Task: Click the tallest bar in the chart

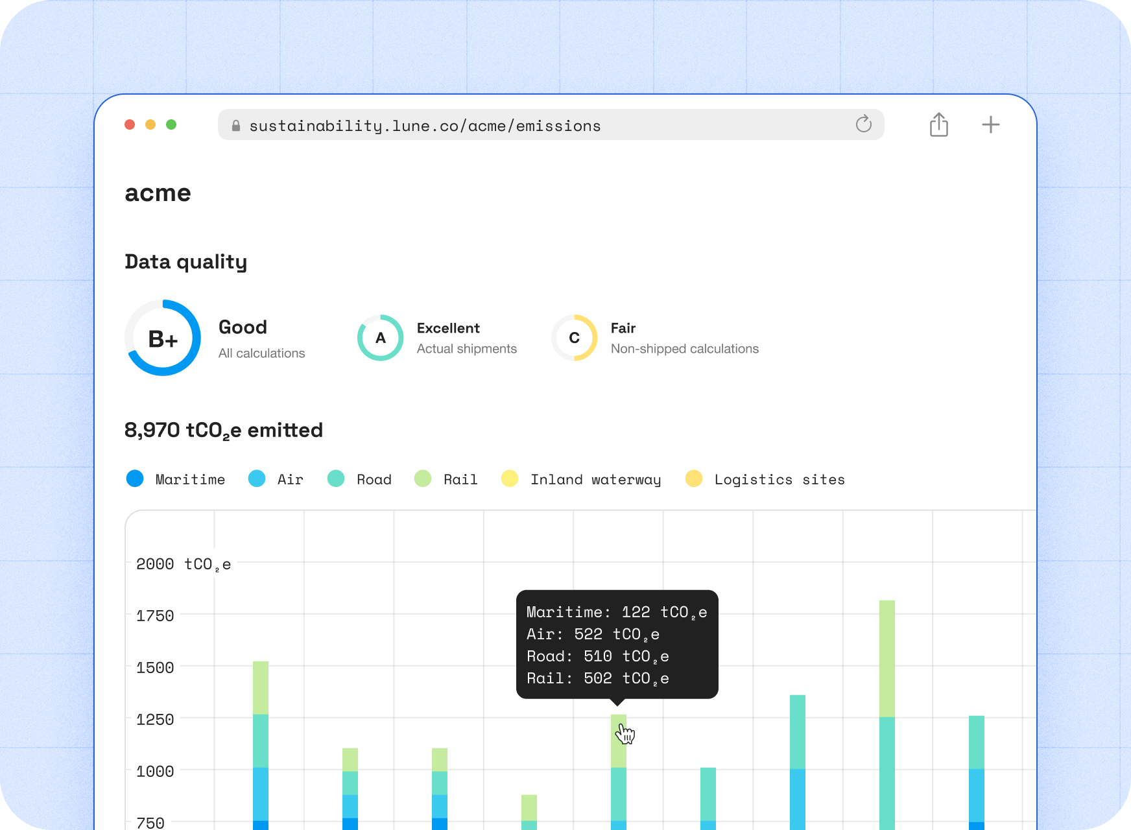Action: 887,715
